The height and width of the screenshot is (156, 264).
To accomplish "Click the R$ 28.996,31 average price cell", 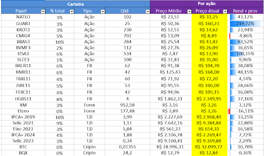I will [171, 147].
